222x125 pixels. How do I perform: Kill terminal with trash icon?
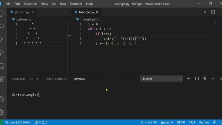pyautogui.click(x=205, y=79)
